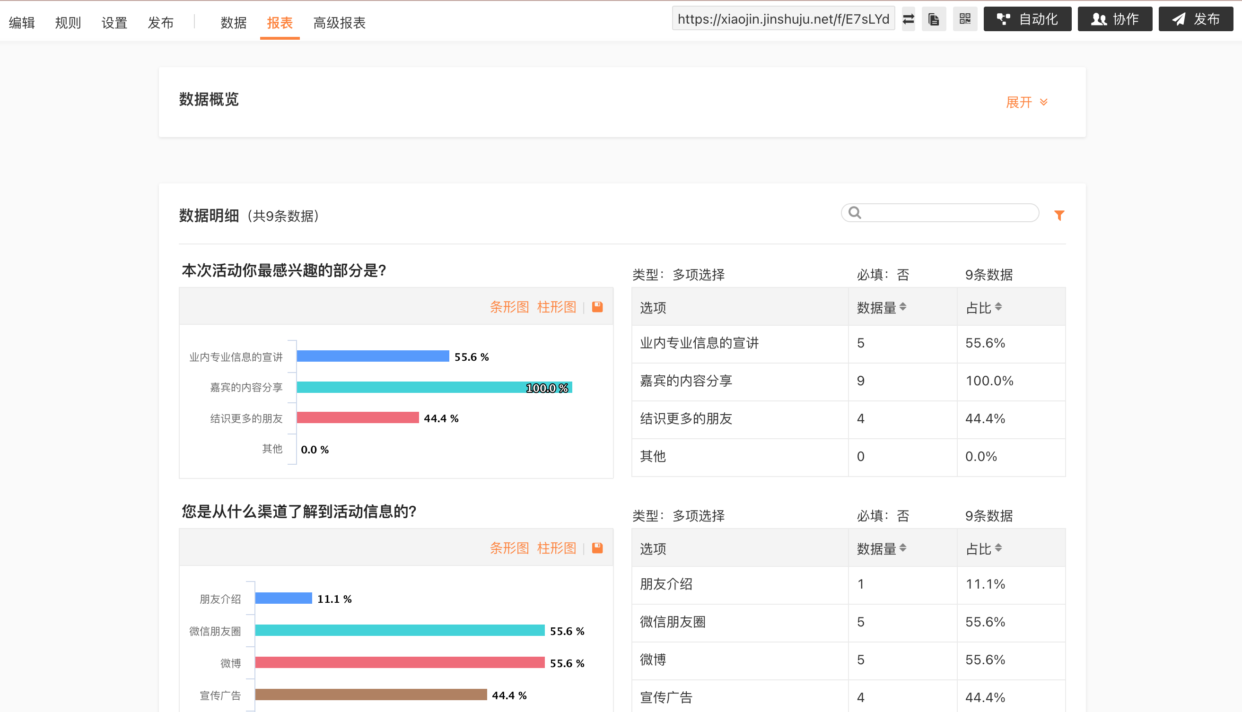The image size is (1242, 712).
Task: Click the 数据明细 heading
Action: click(209, 216)
